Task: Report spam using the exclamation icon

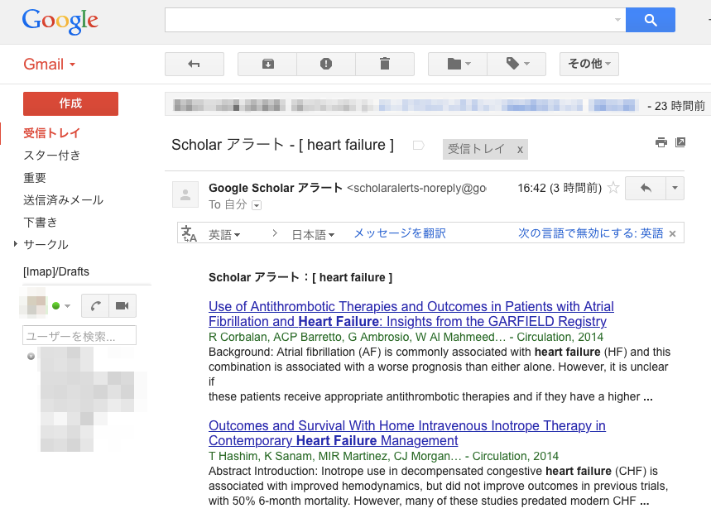Action: [326, 64]
